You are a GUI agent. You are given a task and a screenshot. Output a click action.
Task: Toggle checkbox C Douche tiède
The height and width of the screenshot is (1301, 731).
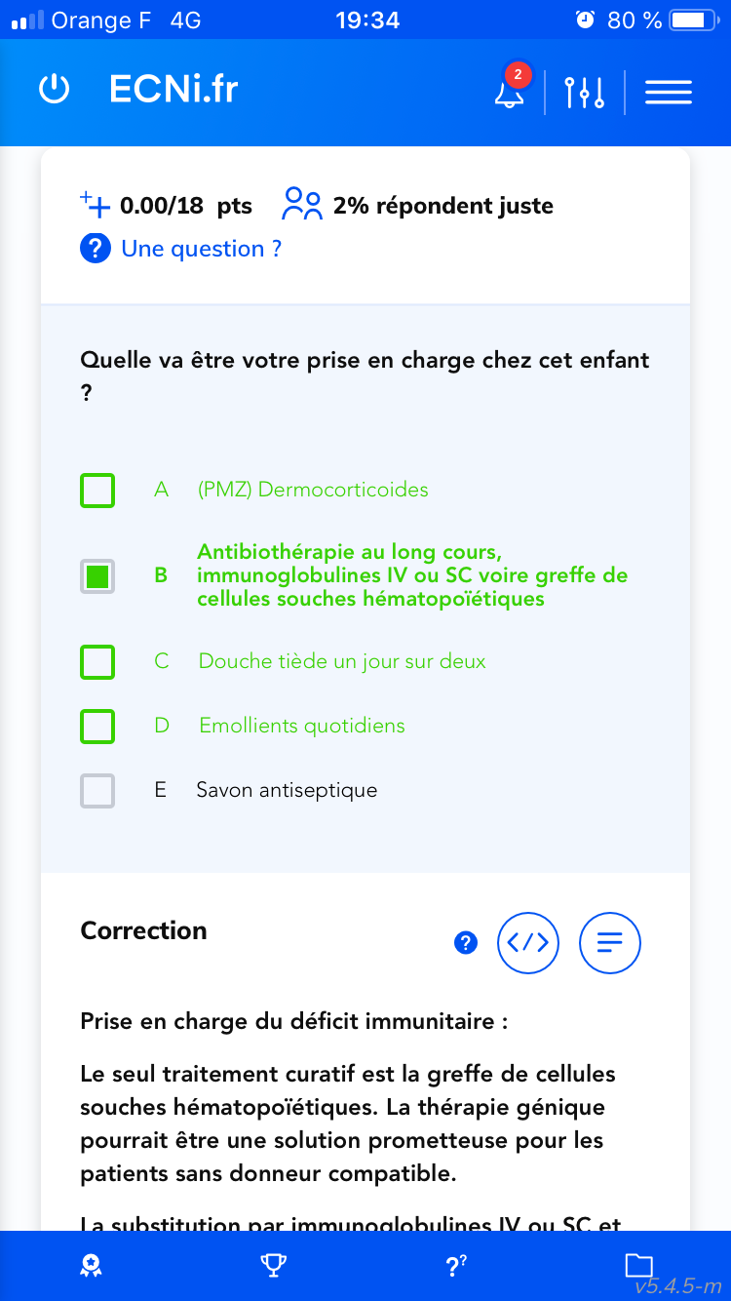pos(97,661)
